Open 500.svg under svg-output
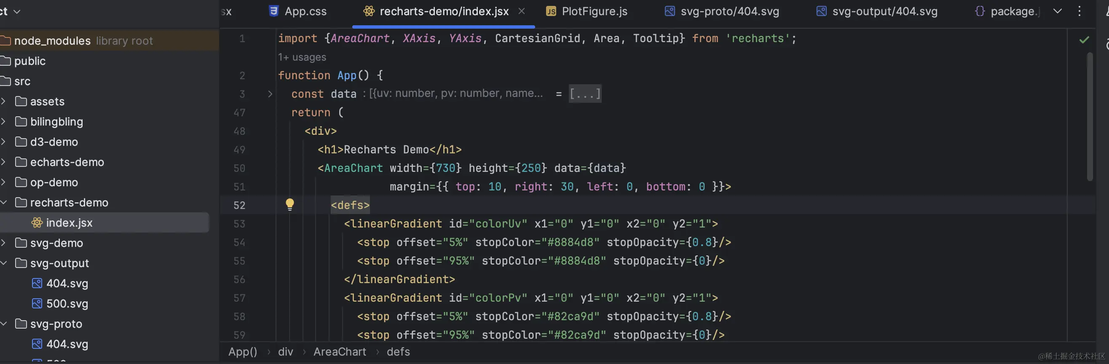 click(x=67, y=304)
